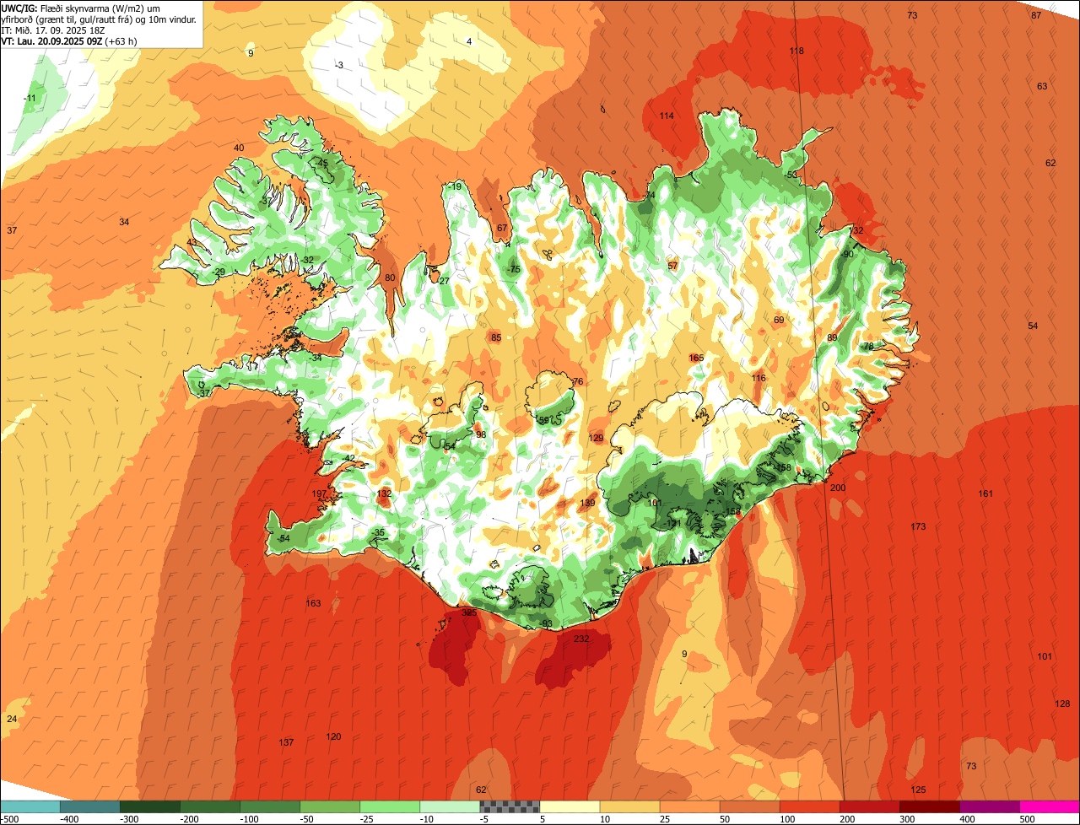Click the '125' value near the legend
1080x825 pixels.
click(918, 790)
